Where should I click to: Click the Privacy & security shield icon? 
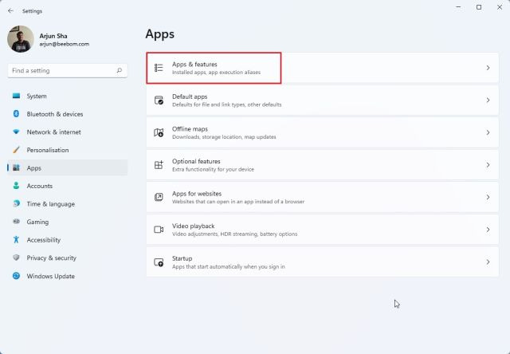[x=16, y=258]
